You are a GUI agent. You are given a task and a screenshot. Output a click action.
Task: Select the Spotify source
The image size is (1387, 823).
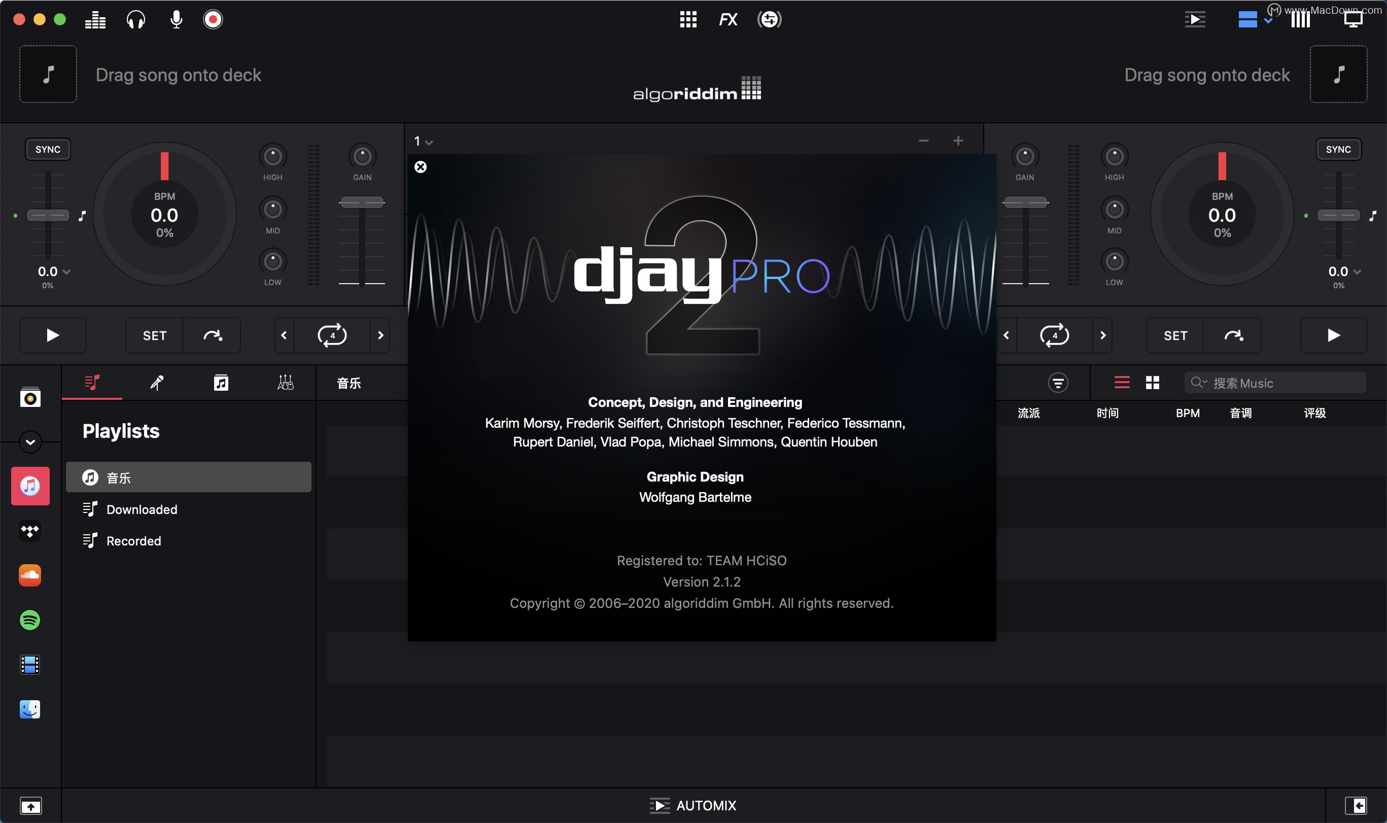coord(30,620)
